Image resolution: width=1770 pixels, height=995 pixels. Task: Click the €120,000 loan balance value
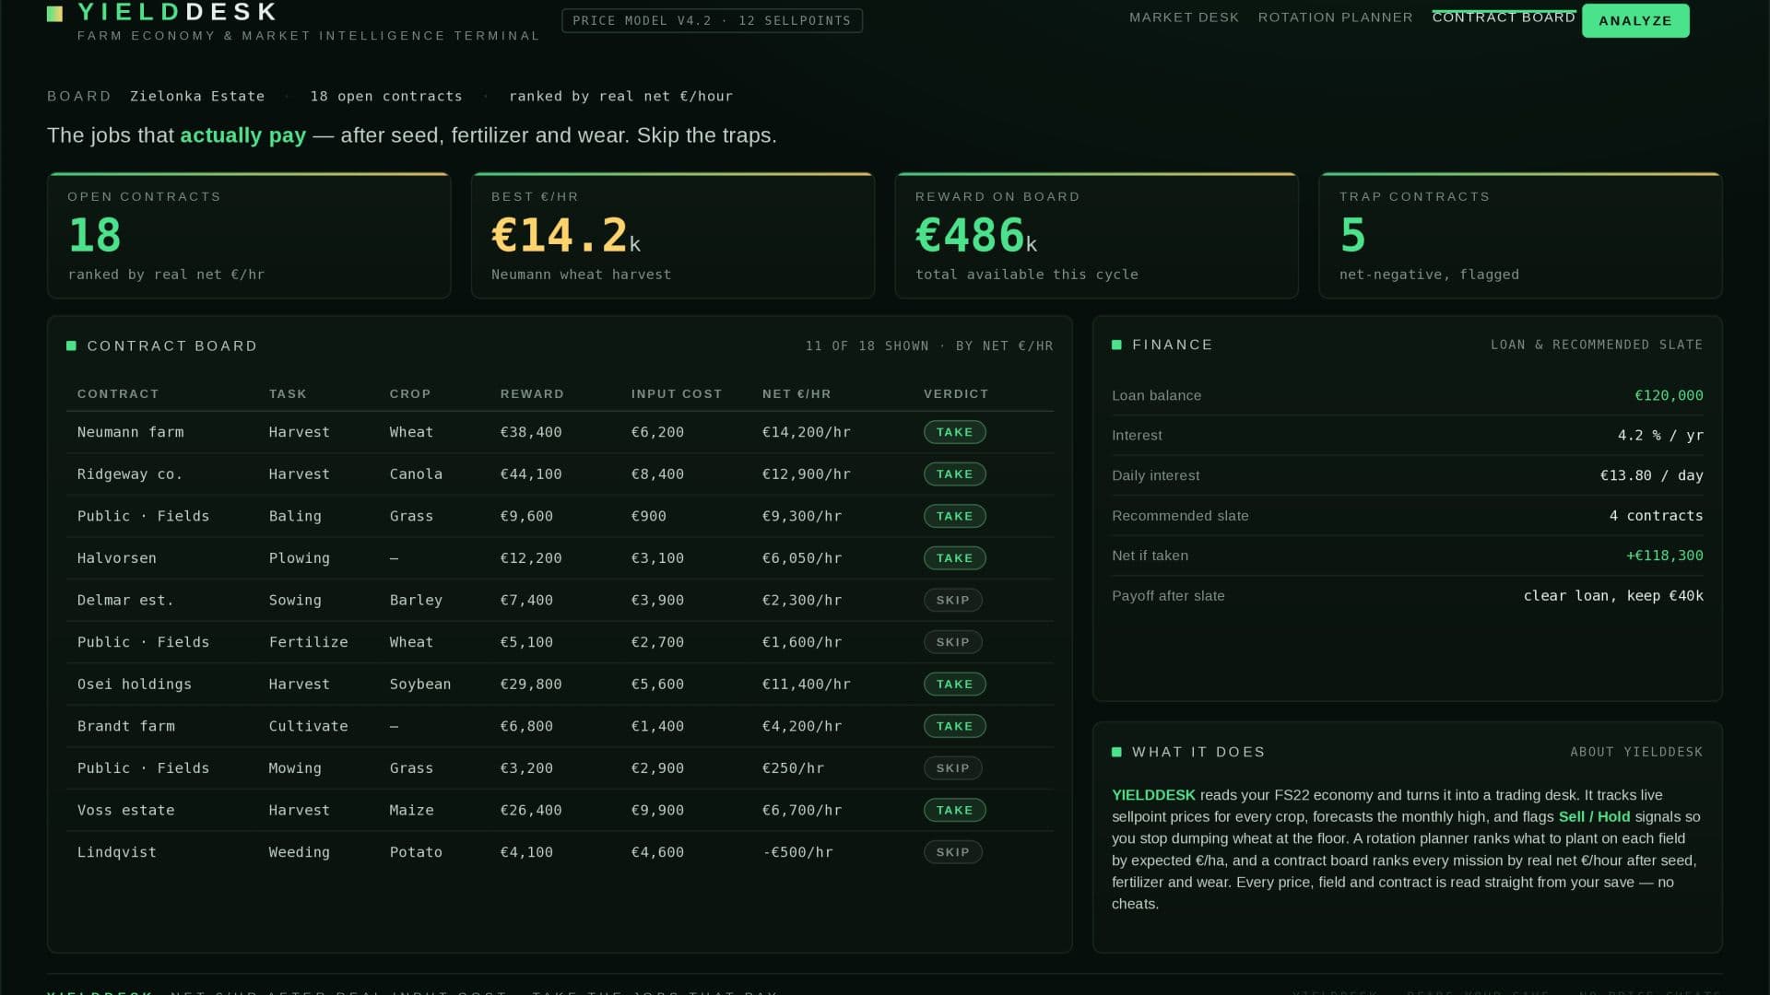tap(1669, 395)
